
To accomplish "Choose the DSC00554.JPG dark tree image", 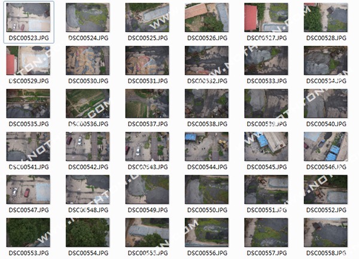I will coord(88,233).
